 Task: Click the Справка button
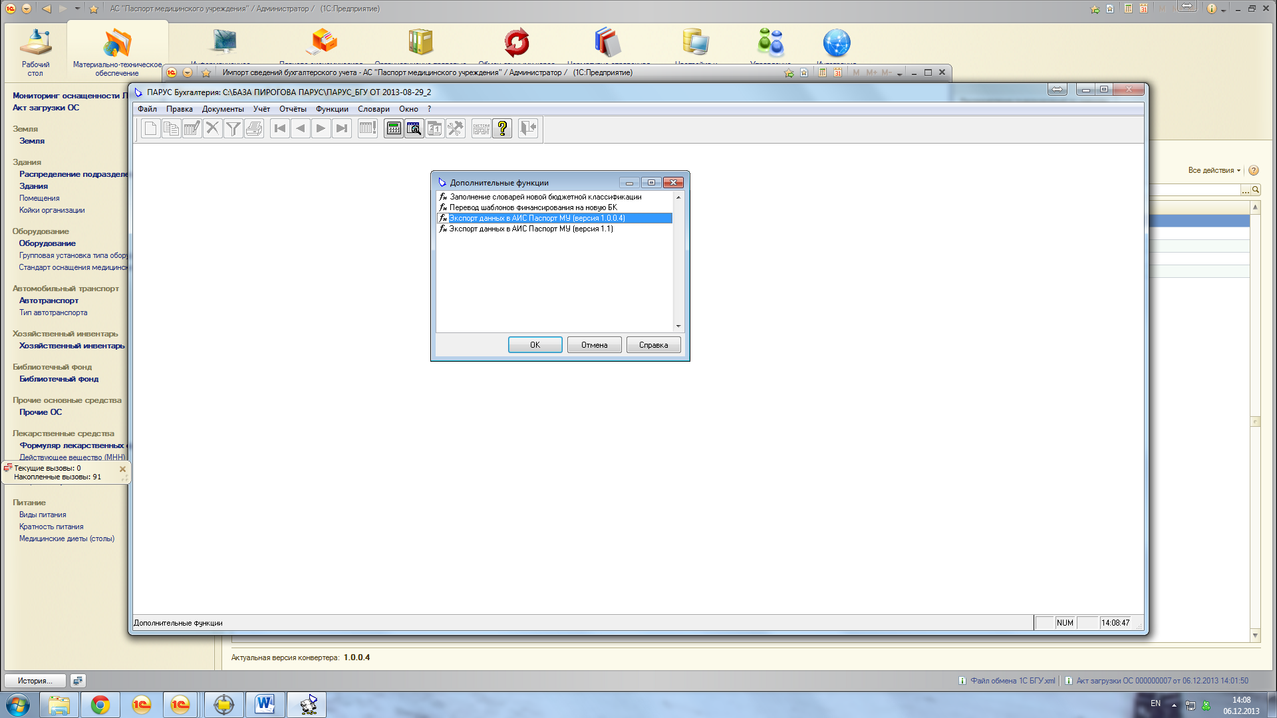[x=653, y=345]
